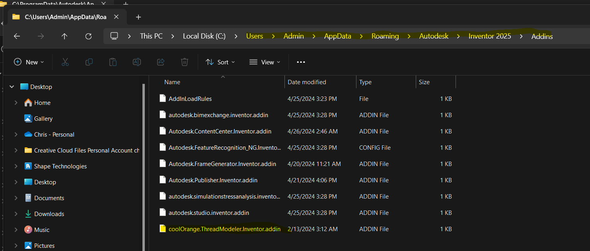
Task: Select coolOrange.ThreadModeler.Inventor.addin file
Action: [x=225, y=229]
